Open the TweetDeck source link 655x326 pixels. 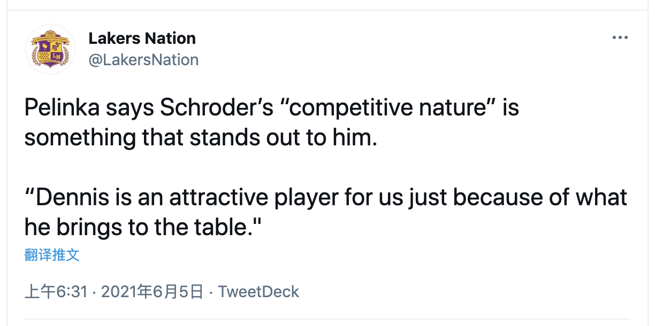pyautogui.click(x=258, y=292)
